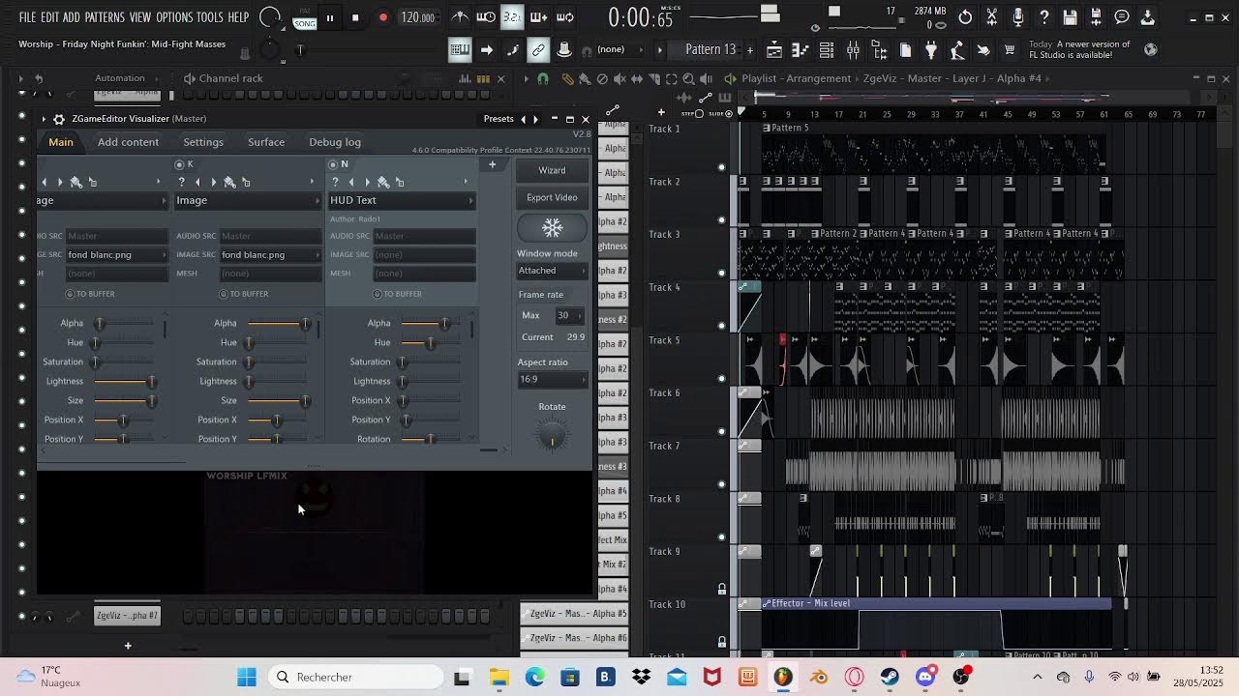Select the playlist magnet snap icon
This screenshot has height=696, width=1239.
point(543,78)
